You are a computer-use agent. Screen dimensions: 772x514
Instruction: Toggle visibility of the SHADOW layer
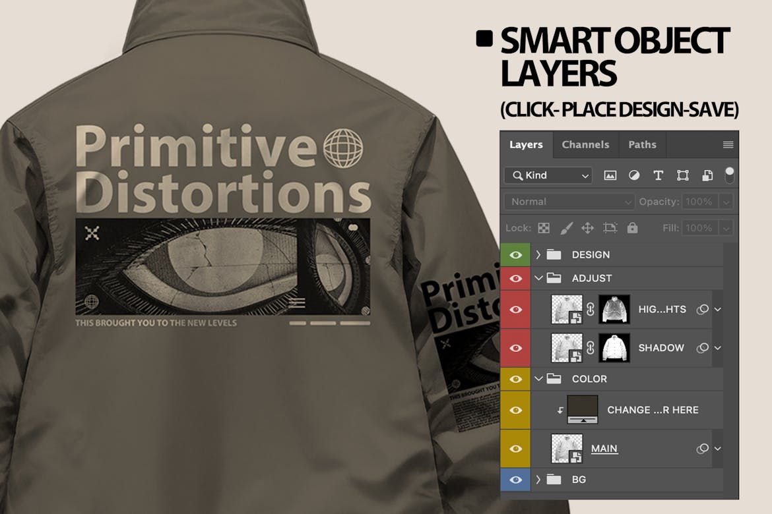click(515, 347)
